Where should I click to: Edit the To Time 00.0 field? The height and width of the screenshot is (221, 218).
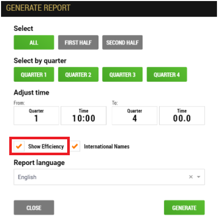click(182, 116)
